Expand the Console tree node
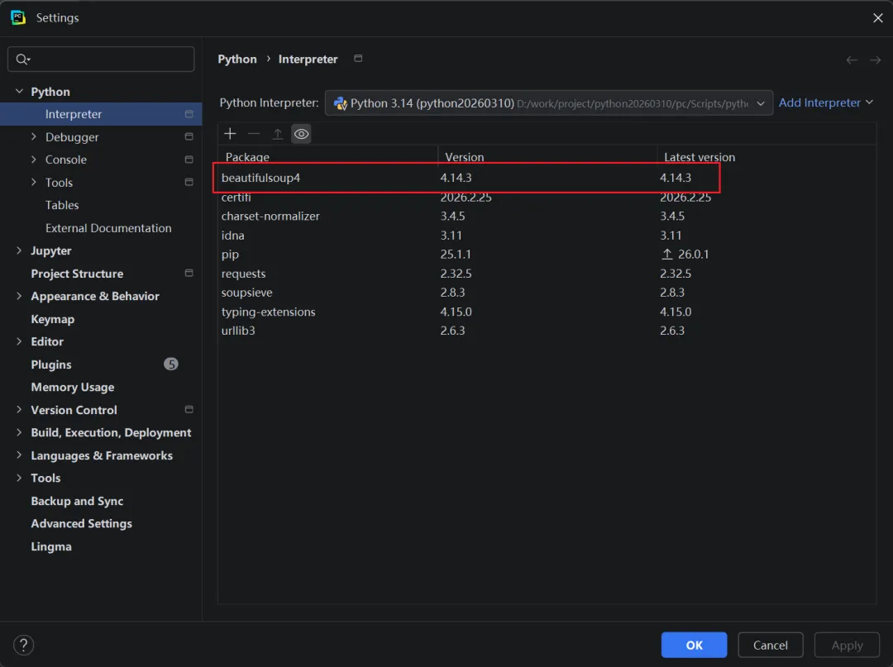Image resolution: width=893 pixels, height=667 pixels. [34, 160]
